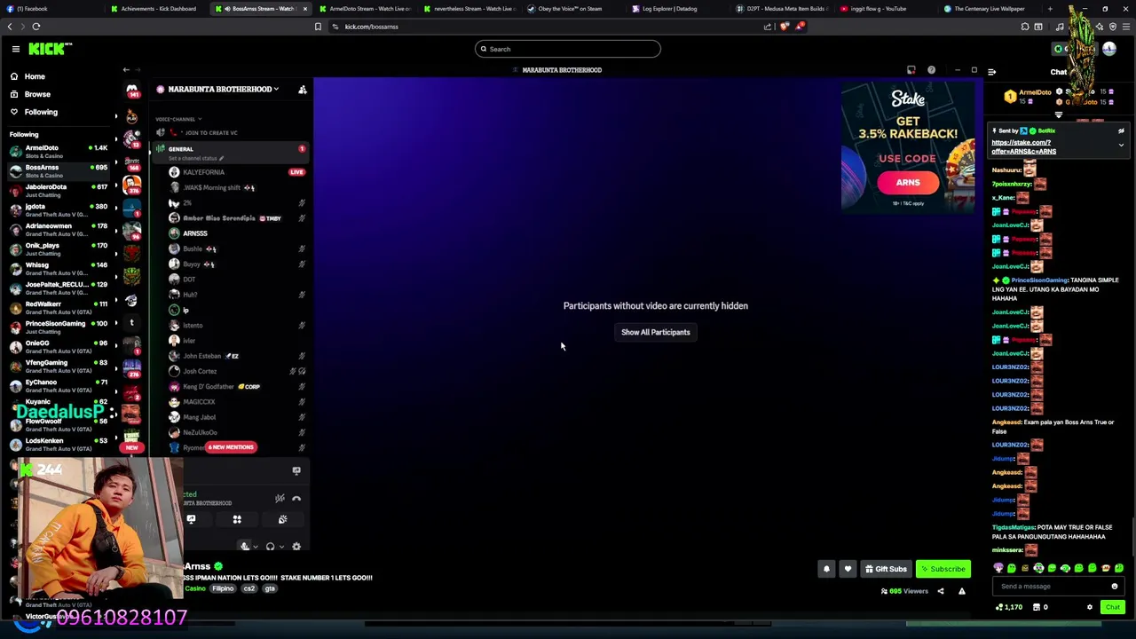The width and height of the screenshot is (1136, 639).
Task: Expand the gift leaderboard arrow
Action: pos(1058,114)
